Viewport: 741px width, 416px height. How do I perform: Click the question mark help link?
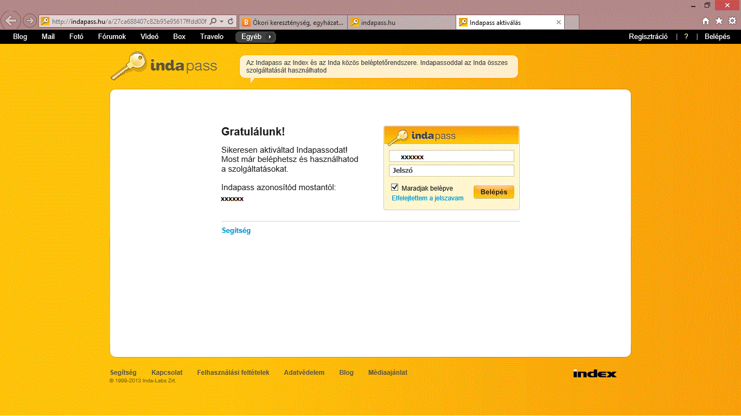[x=686, y=37]
